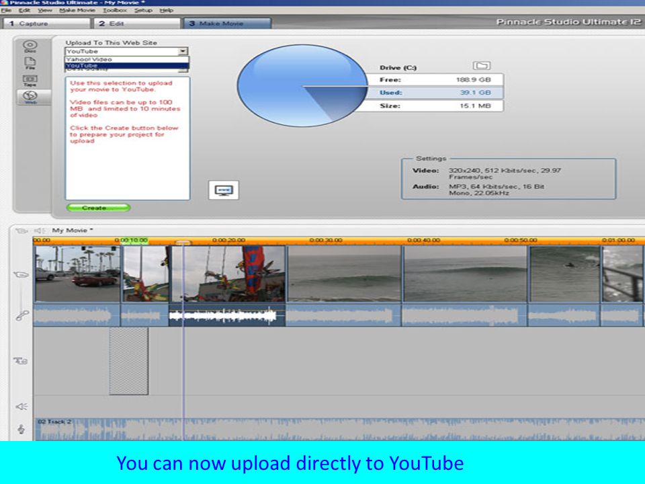
Task: Switch to the 3 Make Movie tab
Action: tap(226, 24)
